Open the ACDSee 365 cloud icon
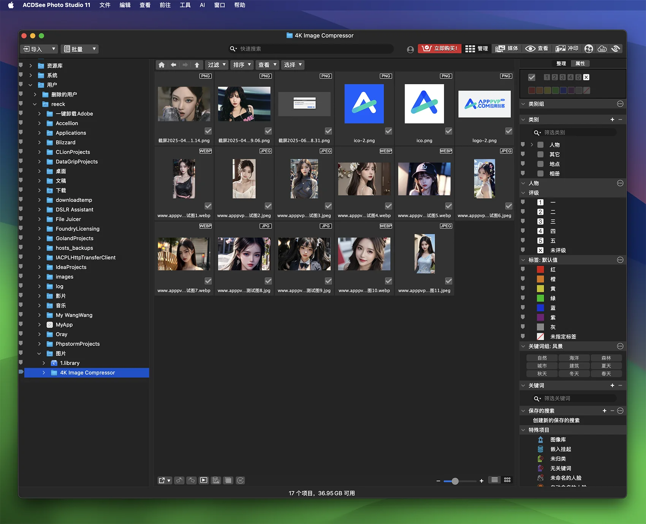Screen dimensions: 646x524 (602, 49)
